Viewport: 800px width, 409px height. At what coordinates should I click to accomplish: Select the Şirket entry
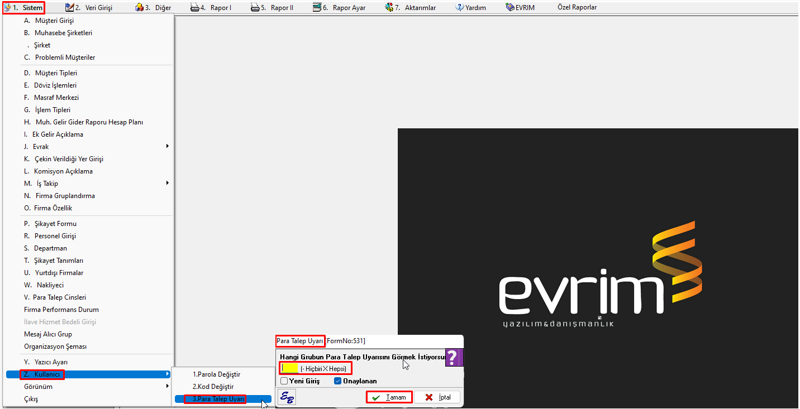[x=89, y=45]
